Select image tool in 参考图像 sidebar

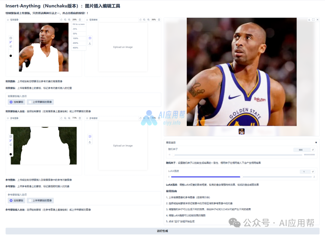[x=11, y=136]
